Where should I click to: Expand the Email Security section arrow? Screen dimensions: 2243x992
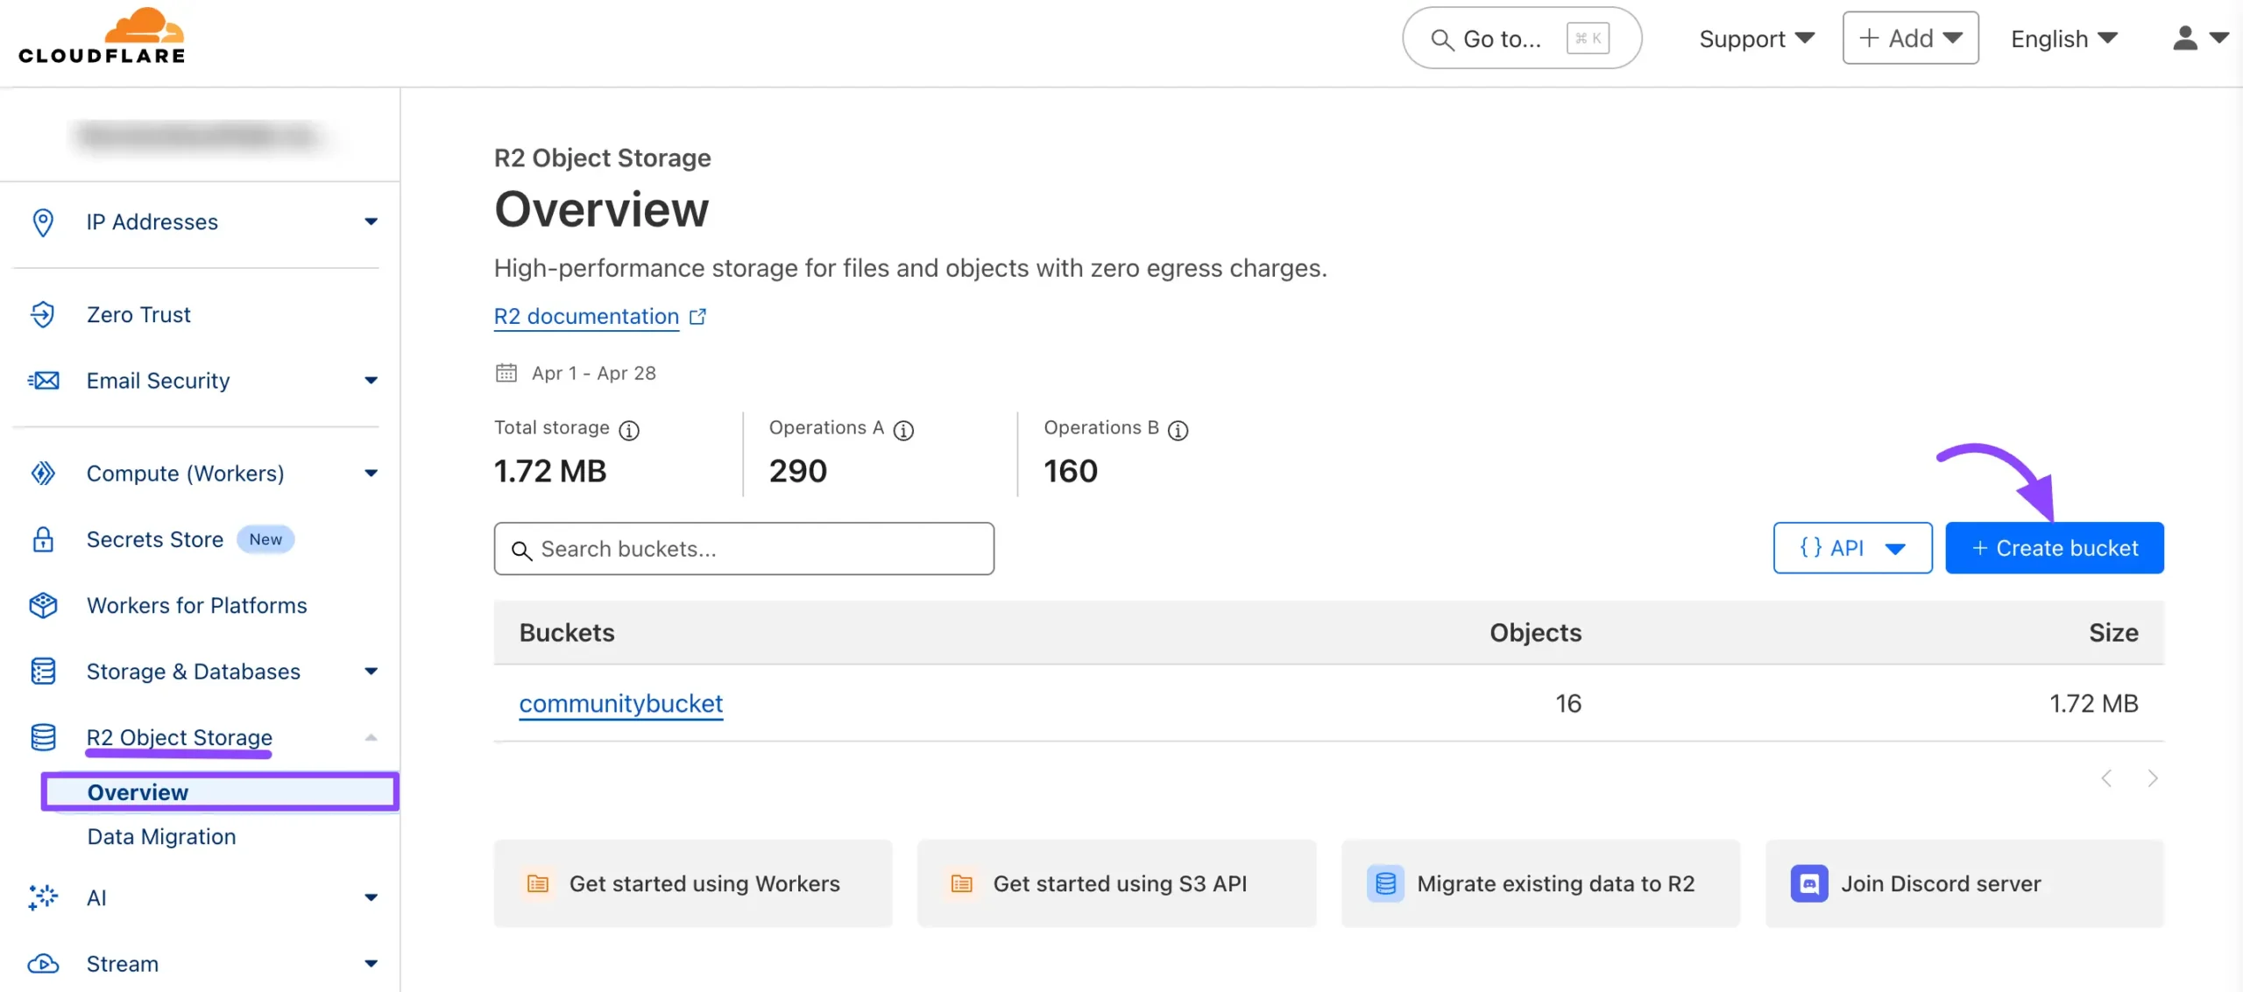tap(371, 381)
